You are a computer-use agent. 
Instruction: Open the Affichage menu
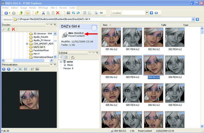pyautogui.click(x=43, y=8)
